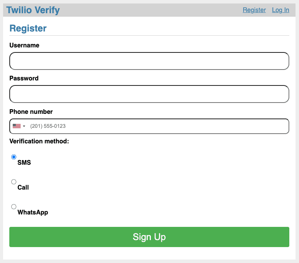Click the Password field label
The height and width of the screenshot is (263, 299).
click(x=24, y=78)
